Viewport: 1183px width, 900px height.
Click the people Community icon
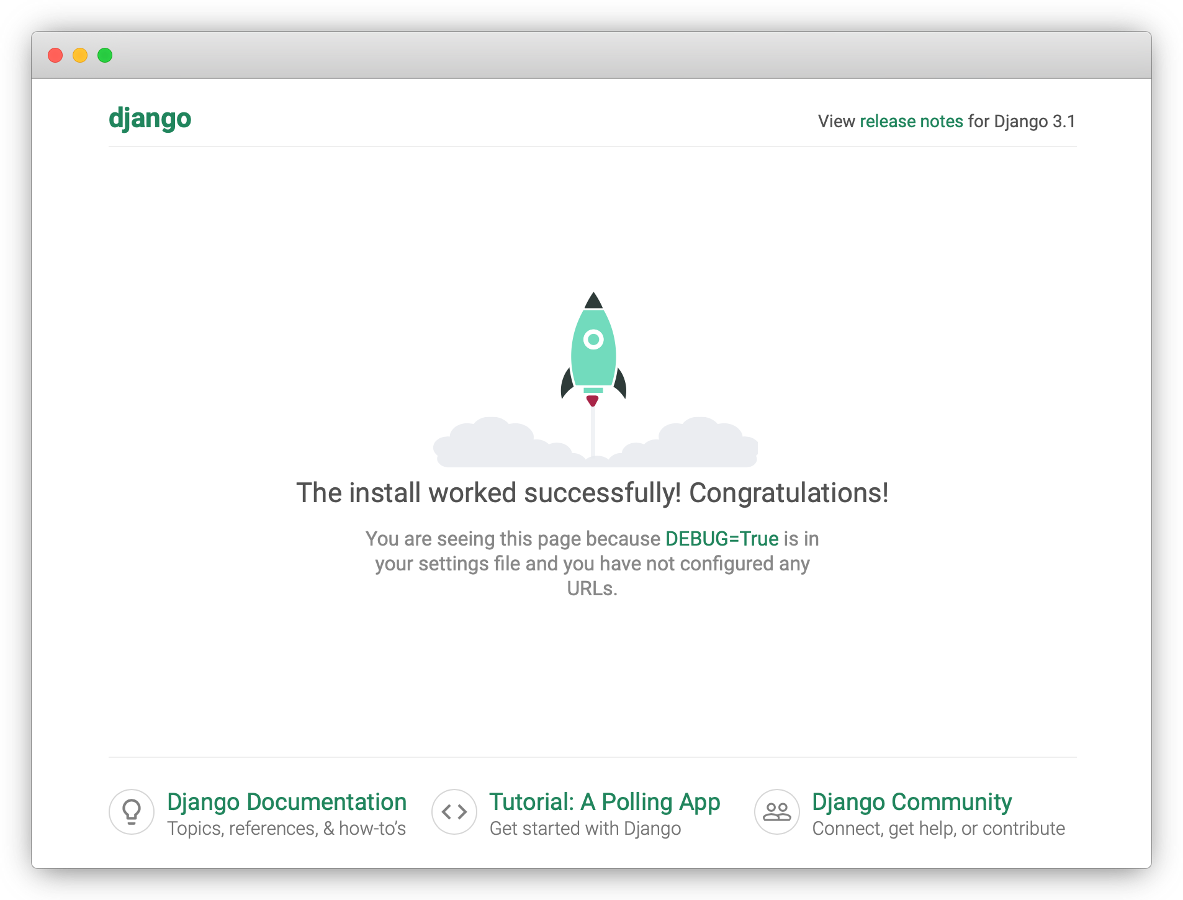[x=776, y=811]
